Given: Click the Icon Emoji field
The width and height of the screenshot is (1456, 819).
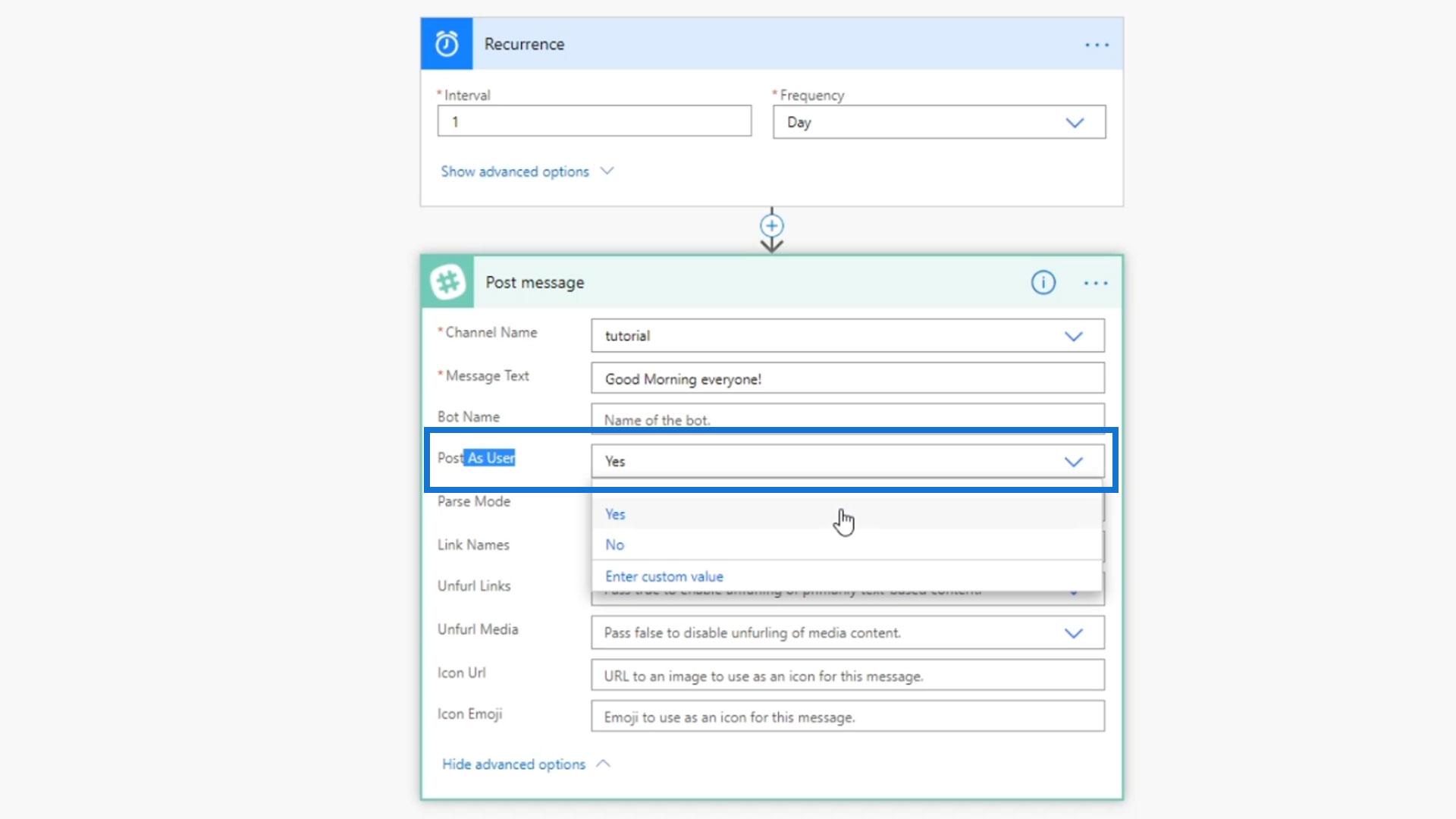Looking at the screenshot, I should click(x=846, y=717).
